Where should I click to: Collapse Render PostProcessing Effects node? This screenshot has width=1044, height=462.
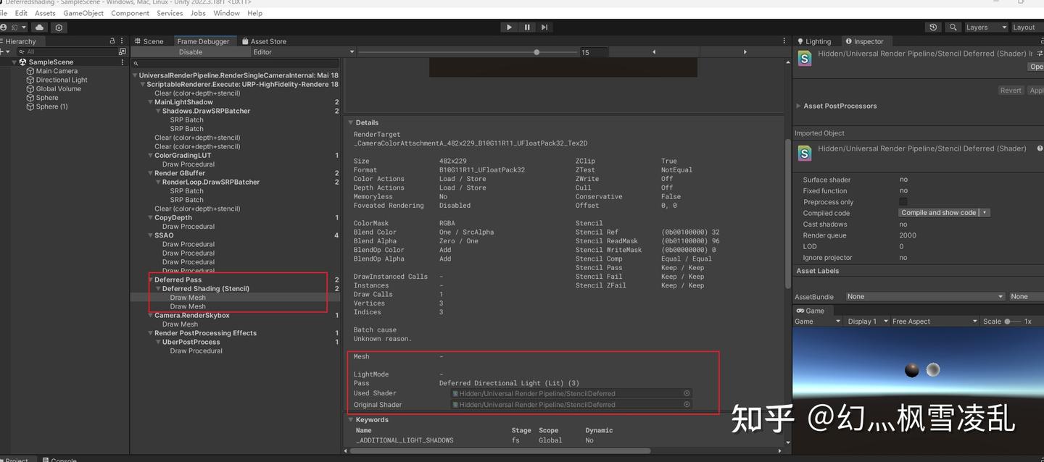click(151, 333)
